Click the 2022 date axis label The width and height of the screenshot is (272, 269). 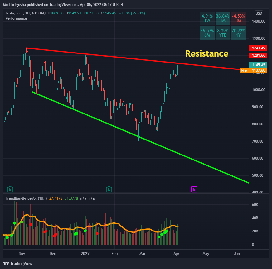coord(85,254)
